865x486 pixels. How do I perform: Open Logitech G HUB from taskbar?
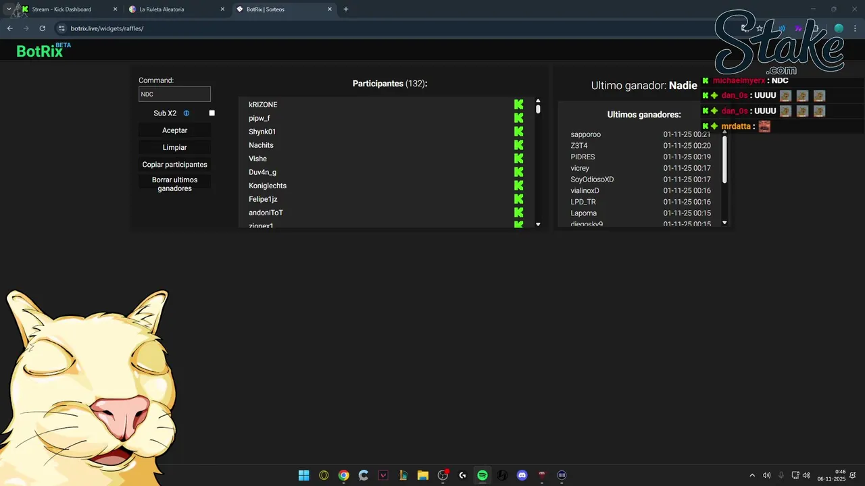pos(462,475)
